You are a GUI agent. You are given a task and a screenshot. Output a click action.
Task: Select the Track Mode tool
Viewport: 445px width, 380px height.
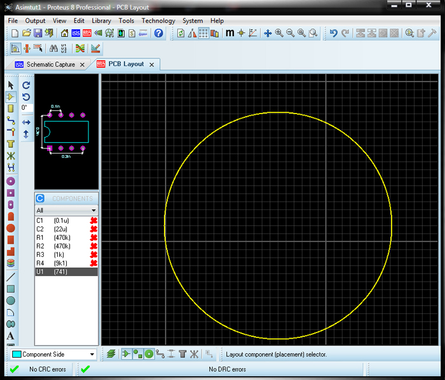click(11, 121)
